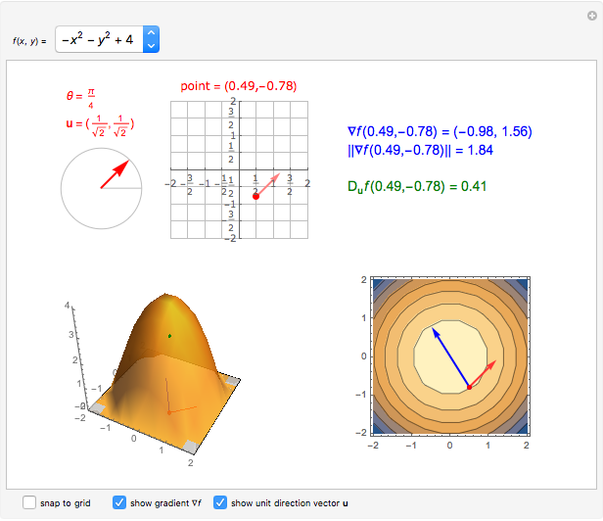Click the plus icon at top right
Viewport: 603px width, 521px height.
[x=592, y=16]
